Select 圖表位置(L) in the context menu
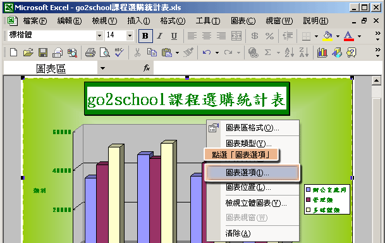This screenshot has height=243, width=385. pyautogui.click(x=252, y=187)
